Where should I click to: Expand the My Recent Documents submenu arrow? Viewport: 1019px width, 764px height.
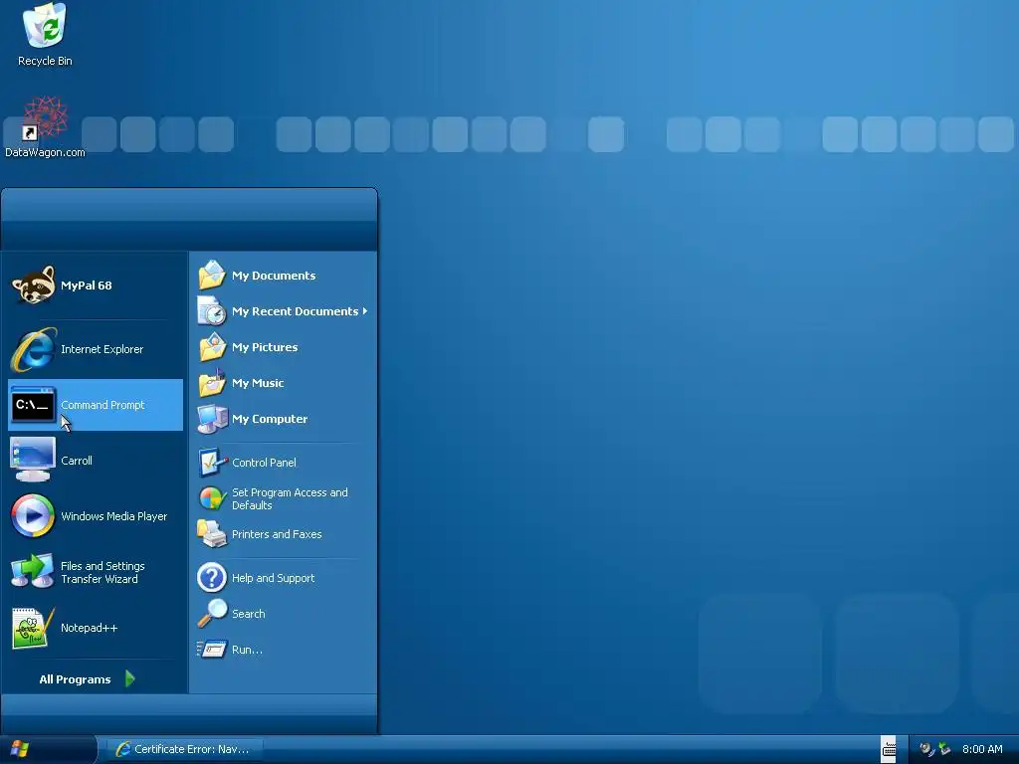[365, 311]
